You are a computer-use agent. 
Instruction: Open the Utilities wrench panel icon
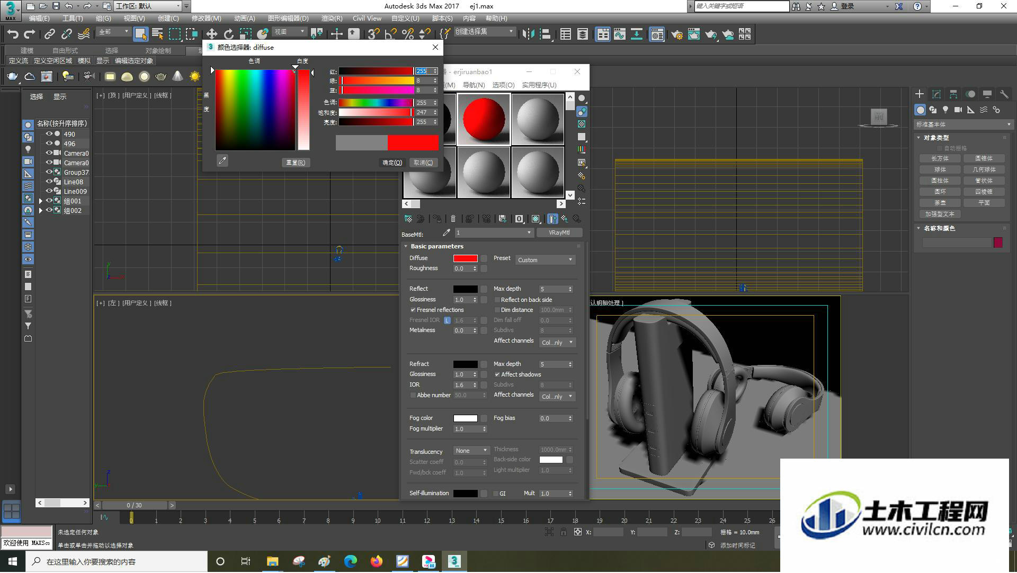pos(1004,94)
